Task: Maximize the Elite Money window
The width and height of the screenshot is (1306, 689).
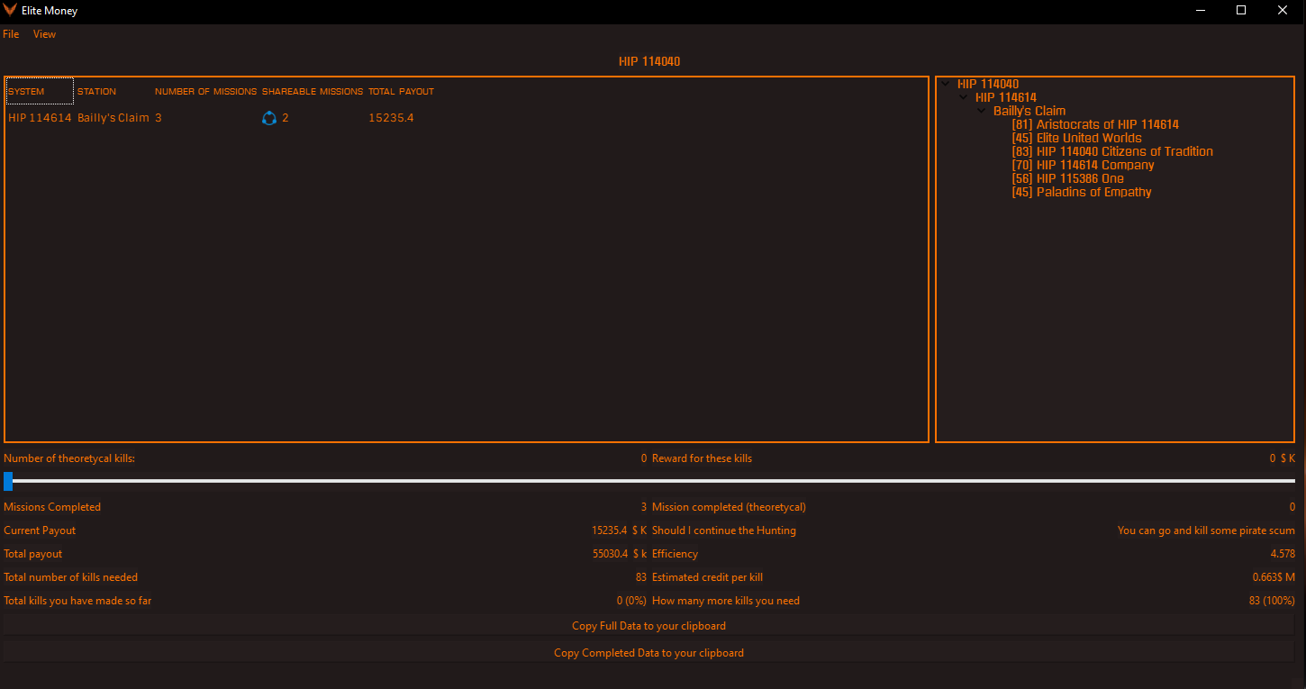Action: tap(1241, 11)
